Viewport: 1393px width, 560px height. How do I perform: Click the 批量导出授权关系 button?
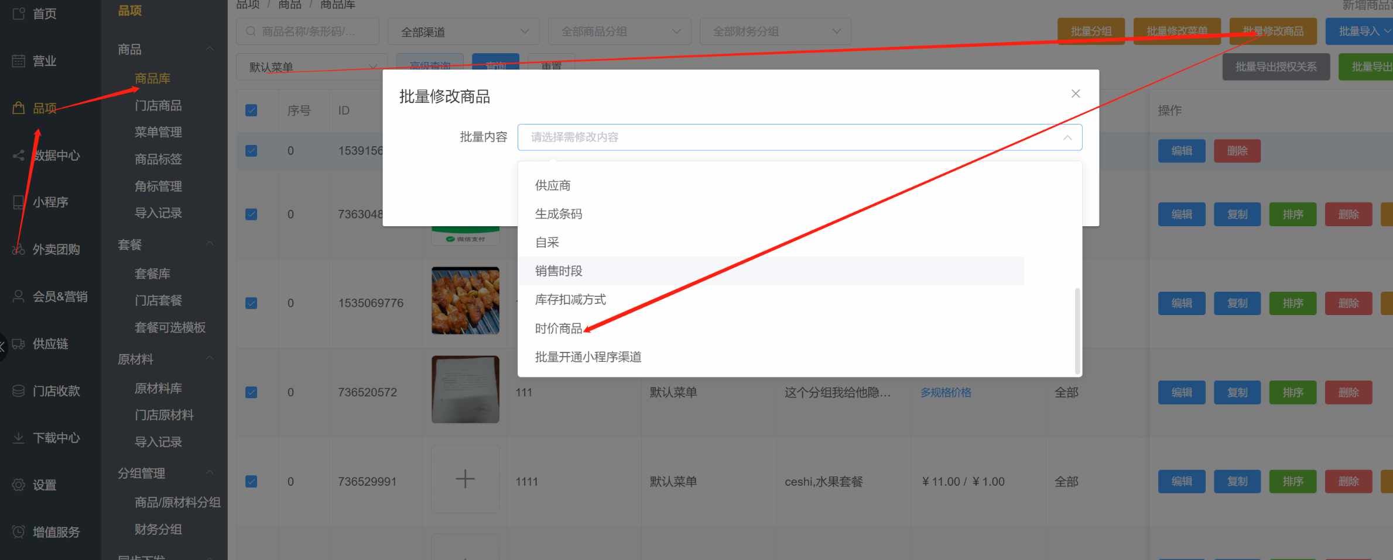coord(1276,67)
